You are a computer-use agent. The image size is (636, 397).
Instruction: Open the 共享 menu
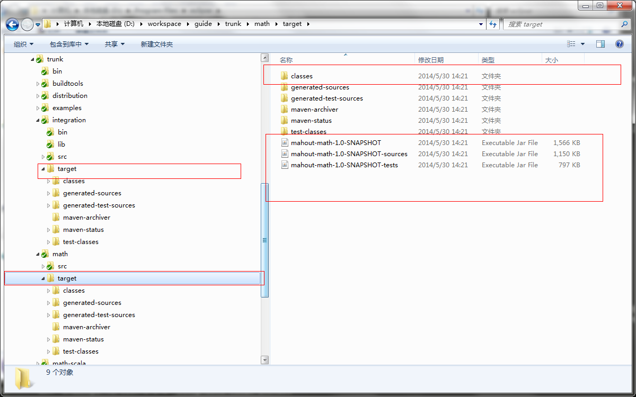point(114,44)
